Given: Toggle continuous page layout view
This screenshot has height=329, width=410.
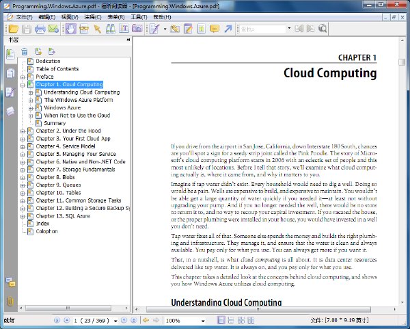Looking at the screenshot, I should pyautogui.click(x=231, y=320).
